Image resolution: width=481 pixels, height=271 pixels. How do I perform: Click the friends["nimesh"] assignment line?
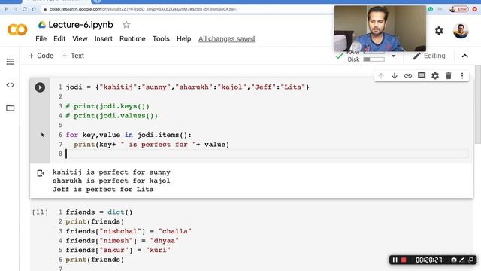click(122, 241)
